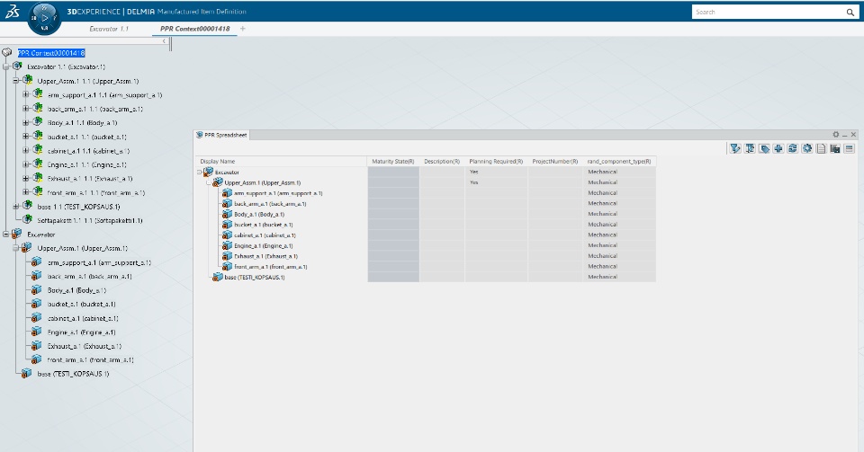
Task: Select Exhaust_a.1 1.1 in the tree
Action: coord(90,179)
